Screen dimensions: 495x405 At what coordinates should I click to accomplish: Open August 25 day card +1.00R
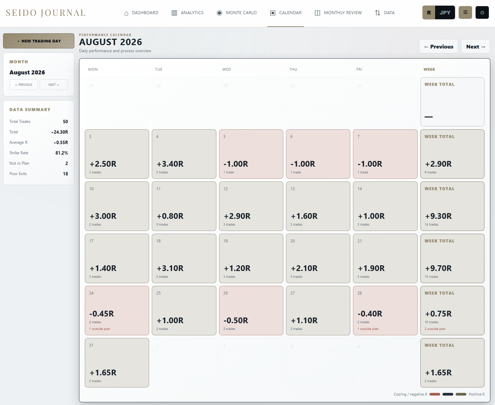[x=184, y=310]
